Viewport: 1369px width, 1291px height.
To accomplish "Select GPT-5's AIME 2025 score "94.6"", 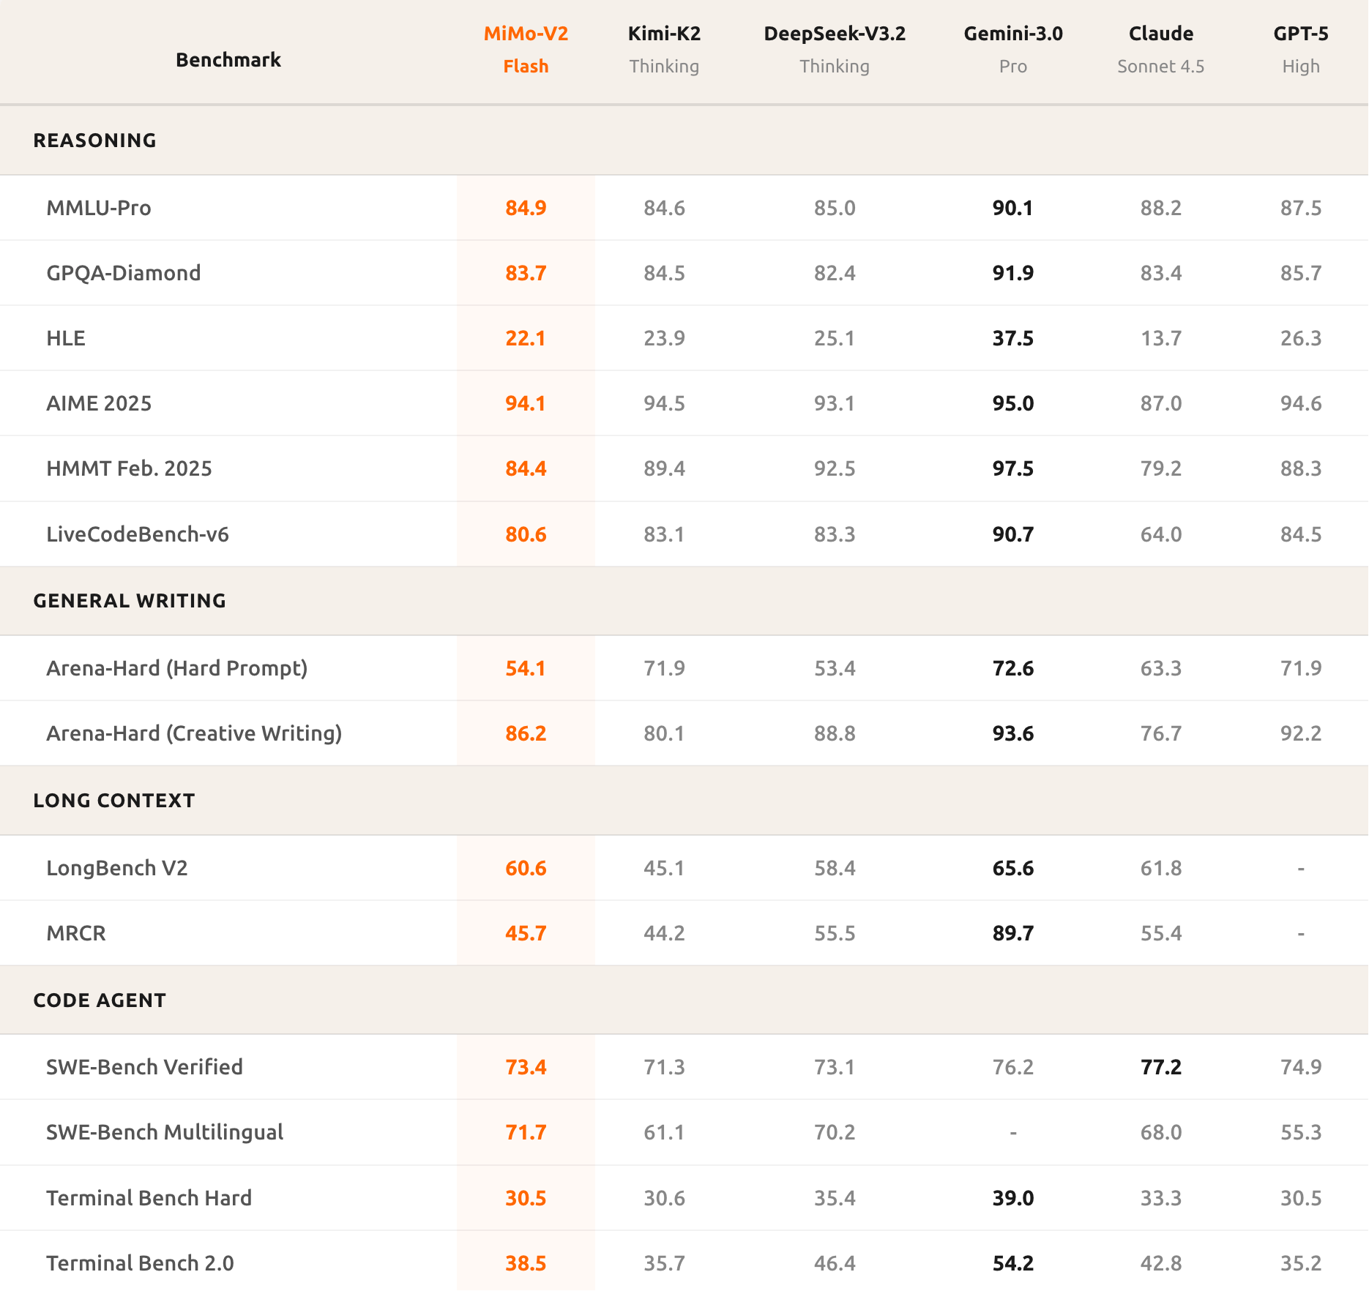I will click(1301, 403).
